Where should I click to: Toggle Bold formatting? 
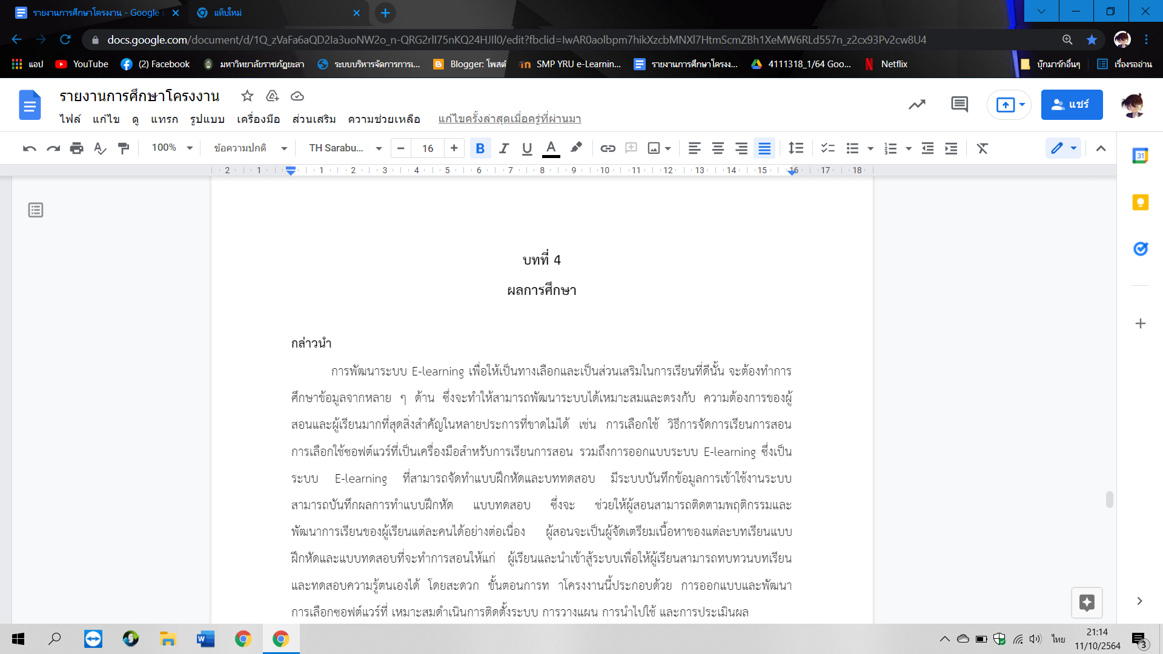[480, 148]
